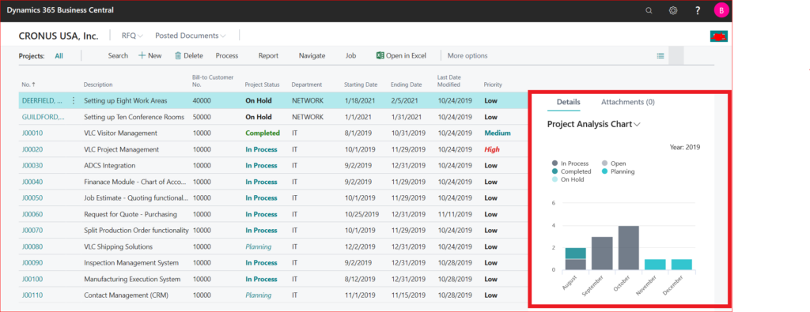Click the Delete trash icon

pyautogui.click(x=178, y=56)
